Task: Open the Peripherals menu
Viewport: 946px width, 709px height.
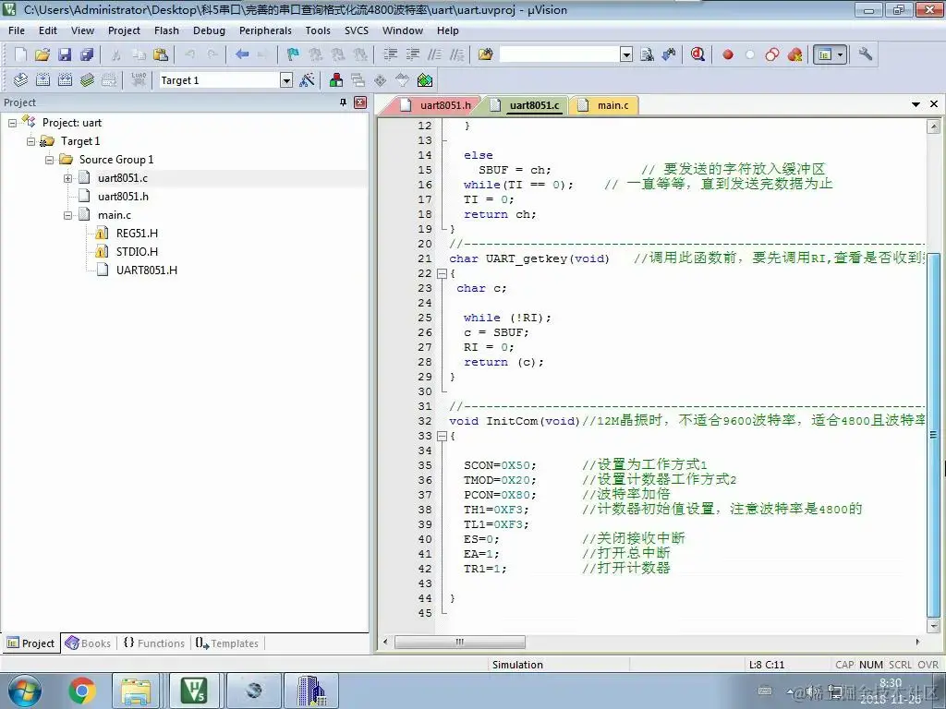Action: point(265,30)
